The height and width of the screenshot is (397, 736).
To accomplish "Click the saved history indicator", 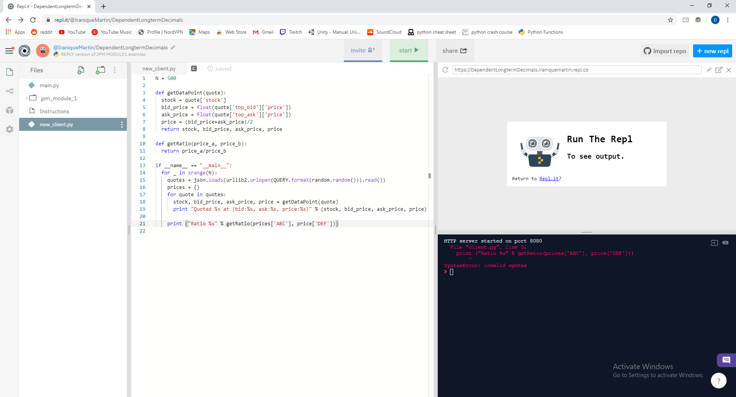I will tap(220, 68).
